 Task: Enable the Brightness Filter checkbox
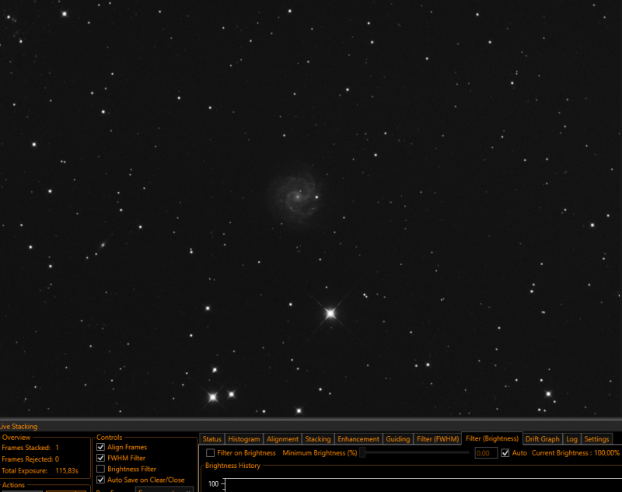[x=101, y=469]
